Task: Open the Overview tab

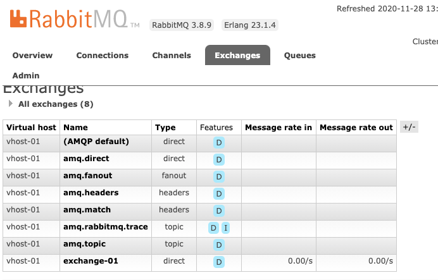Action: 32,55
